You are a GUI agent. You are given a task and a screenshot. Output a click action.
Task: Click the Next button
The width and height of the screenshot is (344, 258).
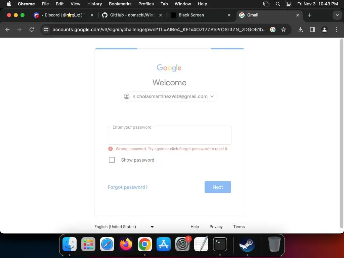pyautogui.click(x=218, y=187)
